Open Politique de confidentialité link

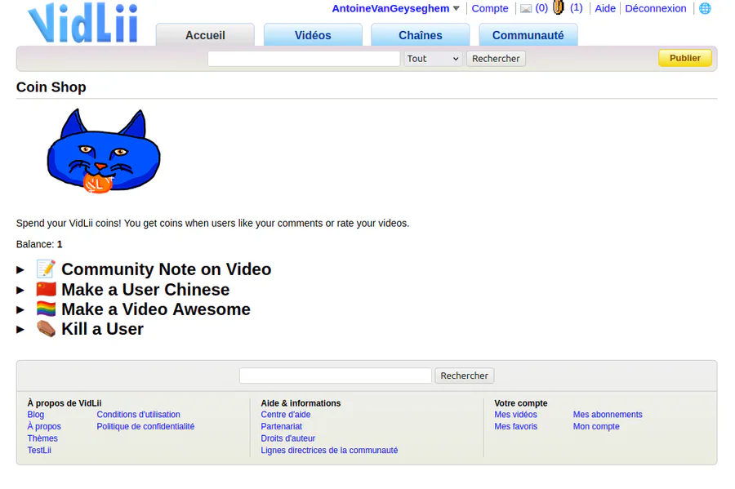point(145,426)
